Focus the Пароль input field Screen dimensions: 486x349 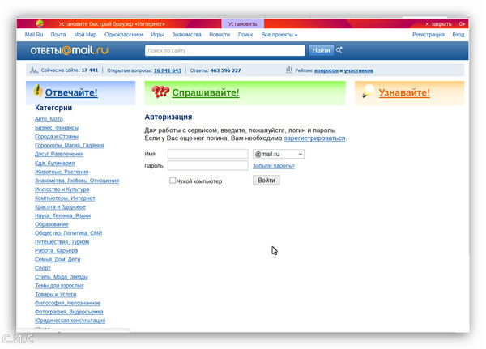pyautogui.click(x=208, y=165)
